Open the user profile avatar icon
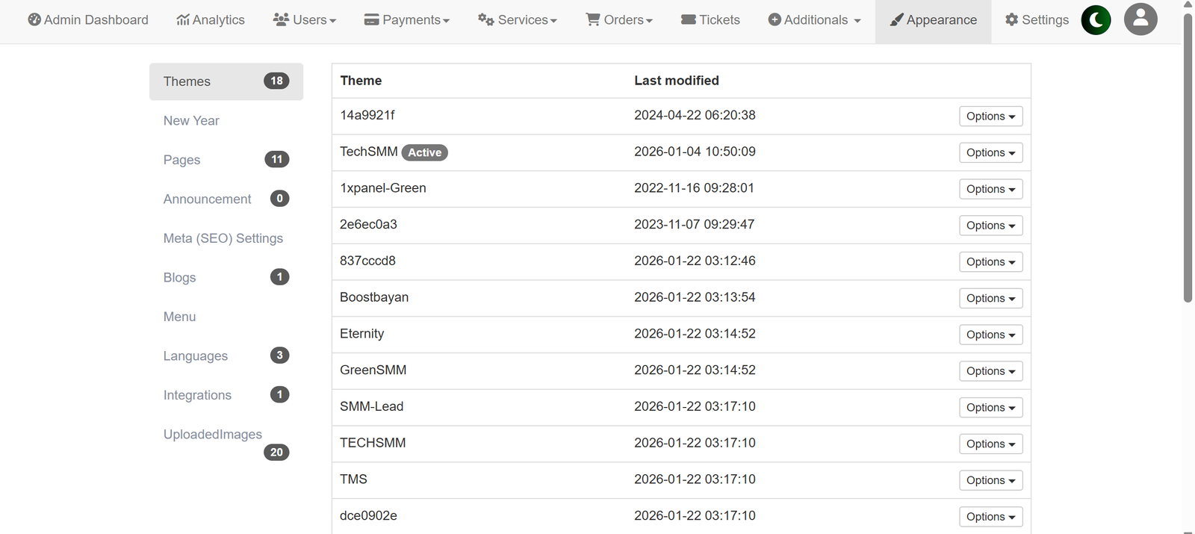The image size is (1195, 534). click(x=1140, y=20)
